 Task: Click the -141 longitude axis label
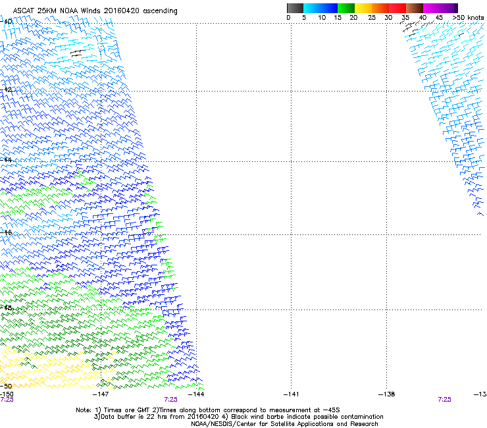(292, 394)
